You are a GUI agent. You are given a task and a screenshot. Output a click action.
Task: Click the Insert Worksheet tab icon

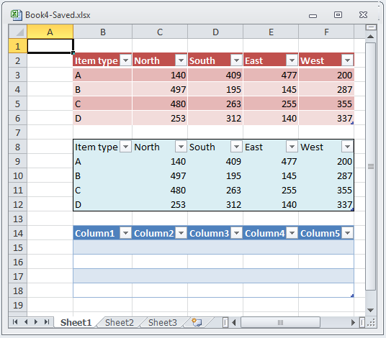click(x=197, y=322)
